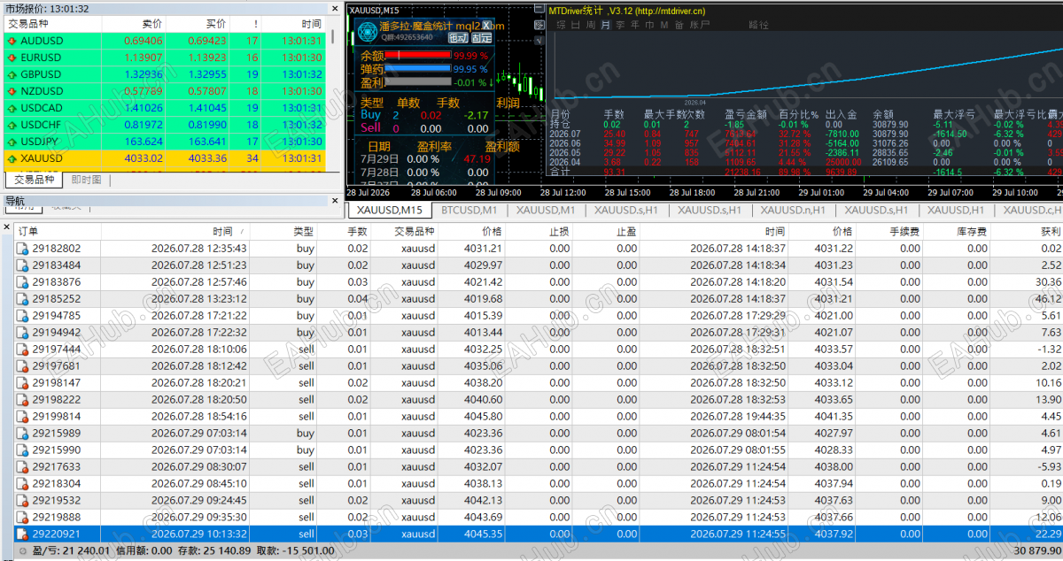Click the AUDUSD red arrow symbol icon
The height and width of the screenshot is (561, 1063).
[12, 41]
